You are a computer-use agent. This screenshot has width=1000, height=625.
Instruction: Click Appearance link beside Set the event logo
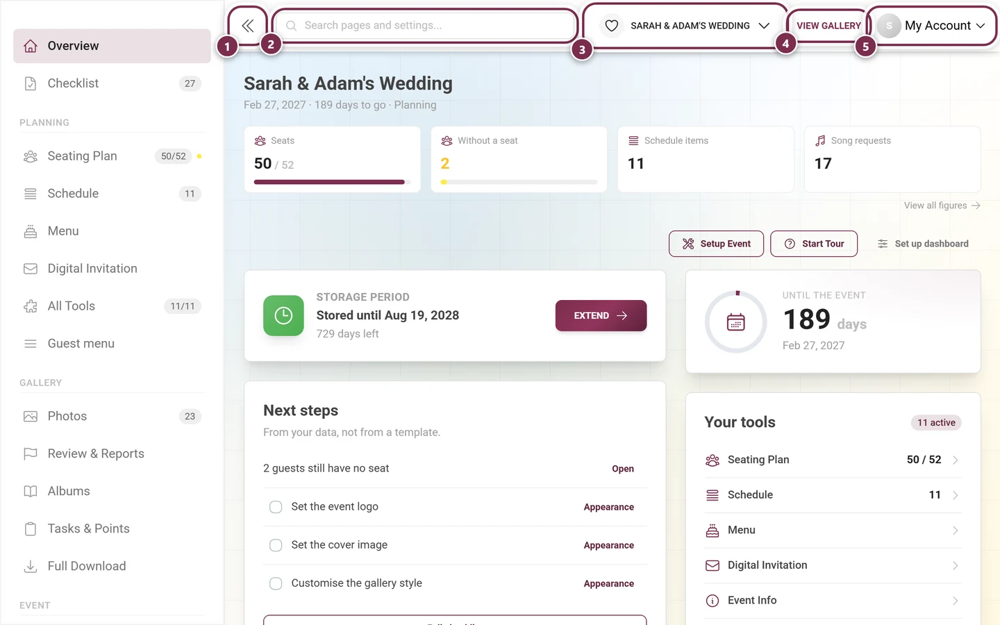[x=609, y=507]
